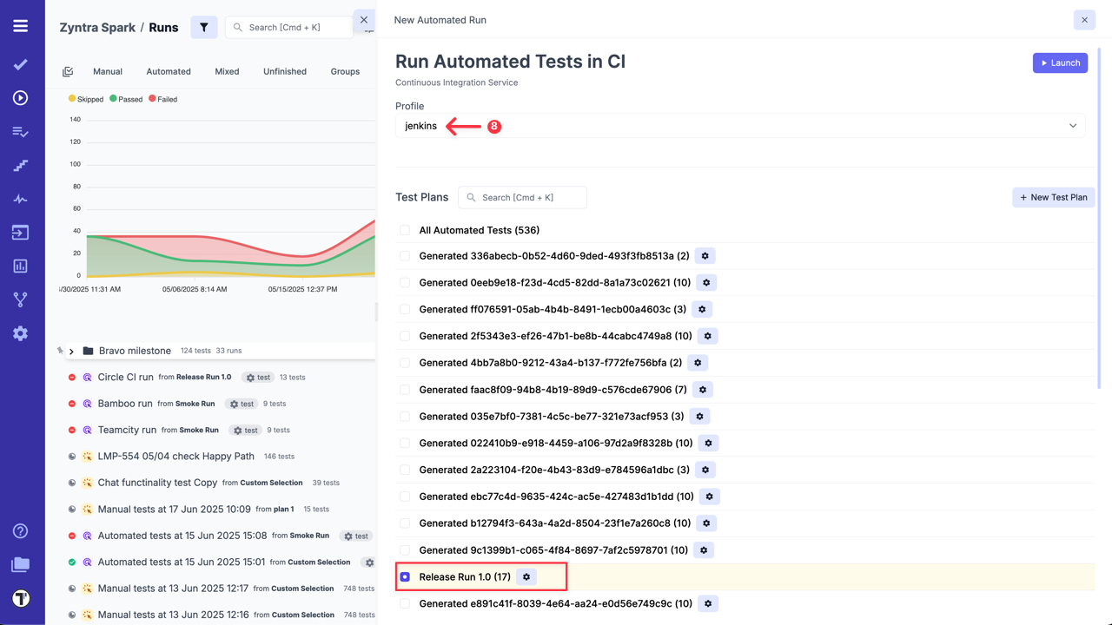Check the All Automated Tests checkbox
Screen dimensions: 1112x625
click(x=405, y=230)
